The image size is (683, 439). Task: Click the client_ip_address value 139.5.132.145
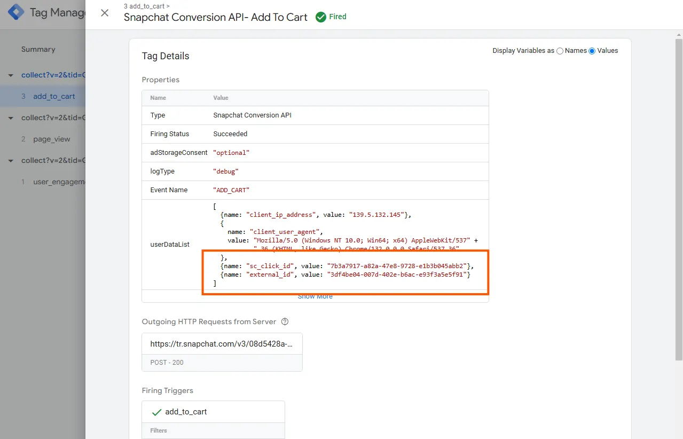point(376,215)
